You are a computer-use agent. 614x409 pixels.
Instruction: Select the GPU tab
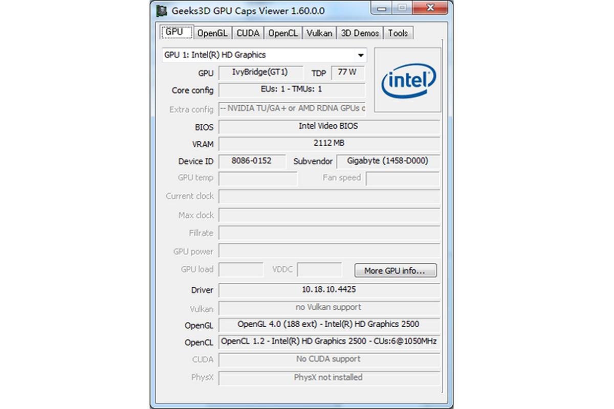177,32
